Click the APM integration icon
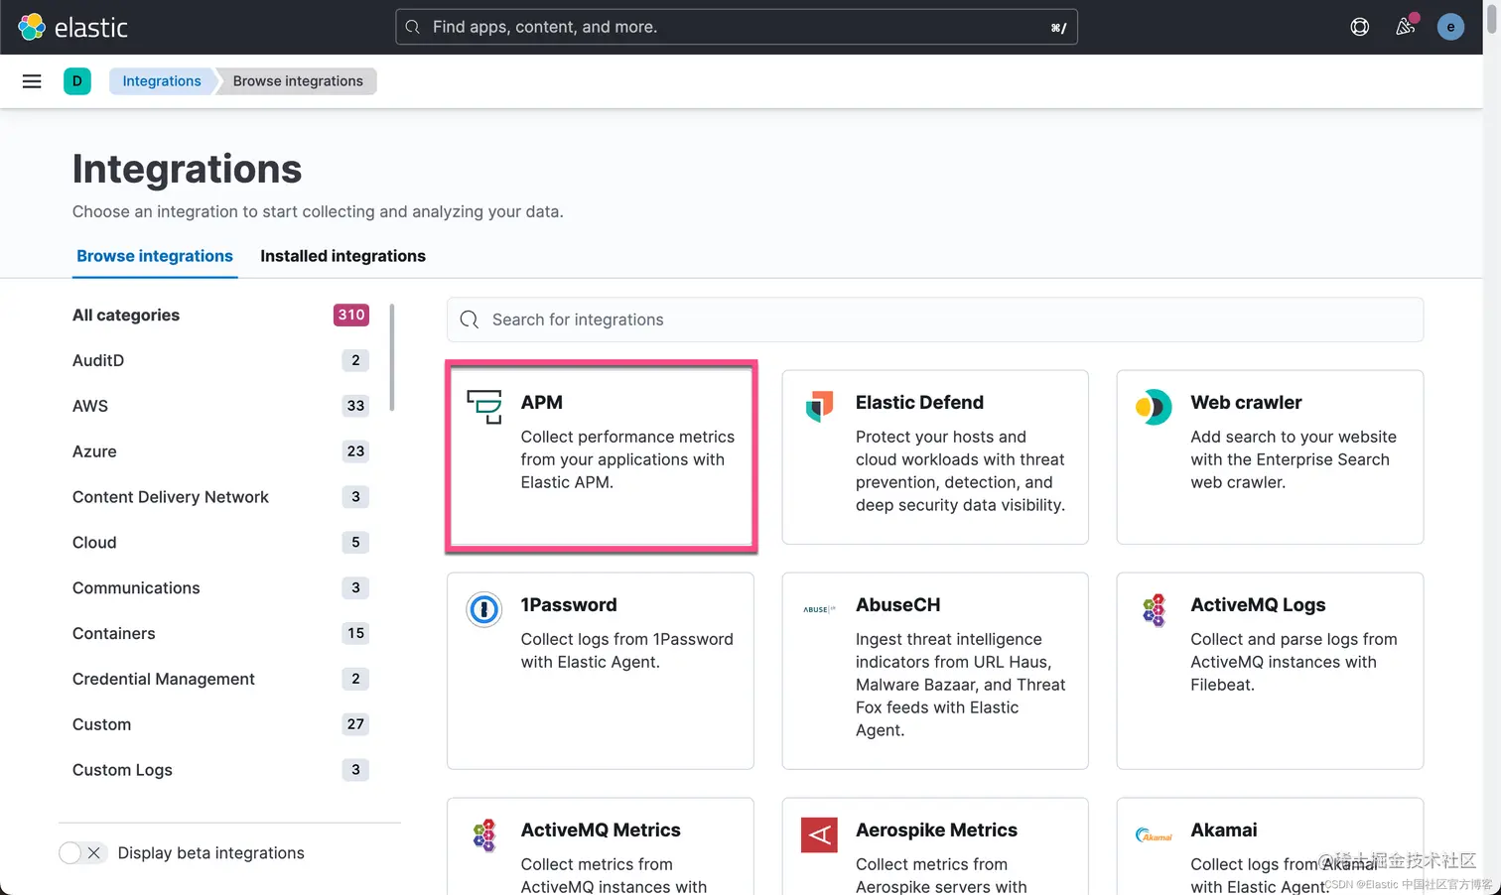 pyautogui.click(x=484, y=407)
